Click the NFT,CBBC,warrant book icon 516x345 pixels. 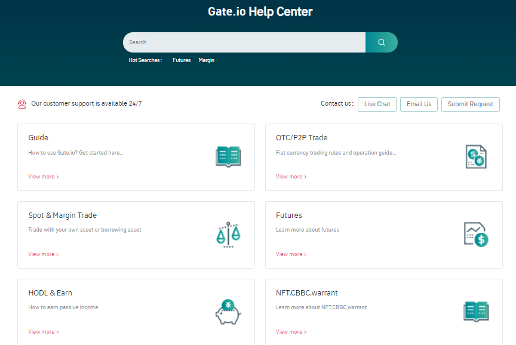[476, 312]
